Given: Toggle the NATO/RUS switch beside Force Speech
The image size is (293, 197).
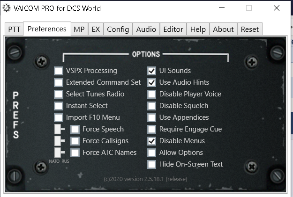Looking at the screenshot, I should coord(60,129).
